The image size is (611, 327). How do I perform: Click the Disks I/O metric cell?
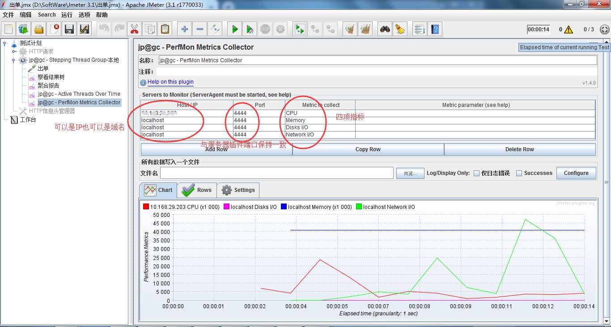coord(320,127)
